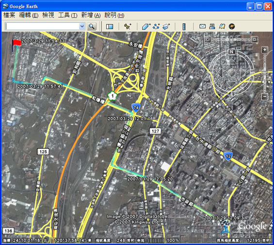Click the zoom out minus button
Viewport: 274px width, 245px height.
[x=265, y=97]
